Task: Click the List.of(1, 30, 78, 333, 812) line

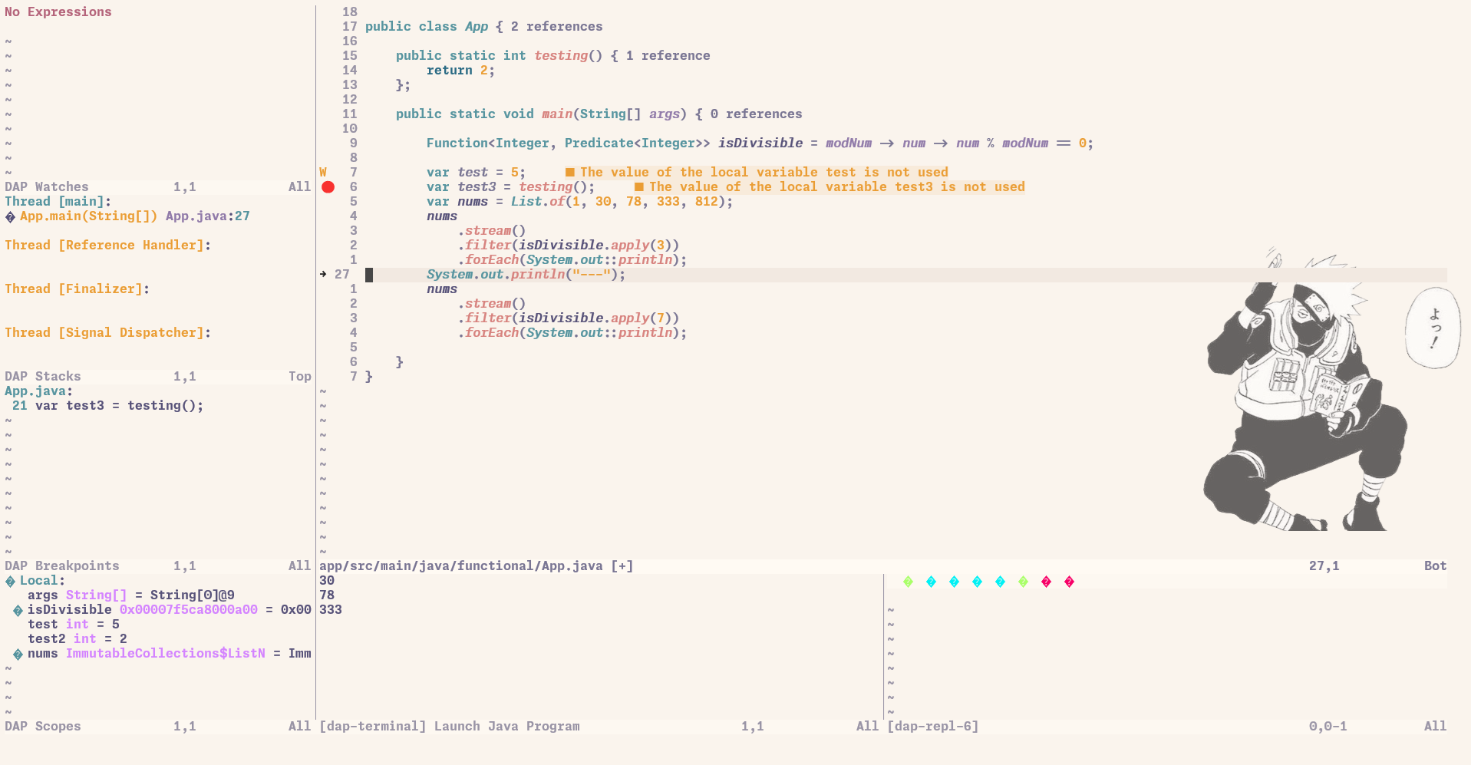Action: (580, 201)
